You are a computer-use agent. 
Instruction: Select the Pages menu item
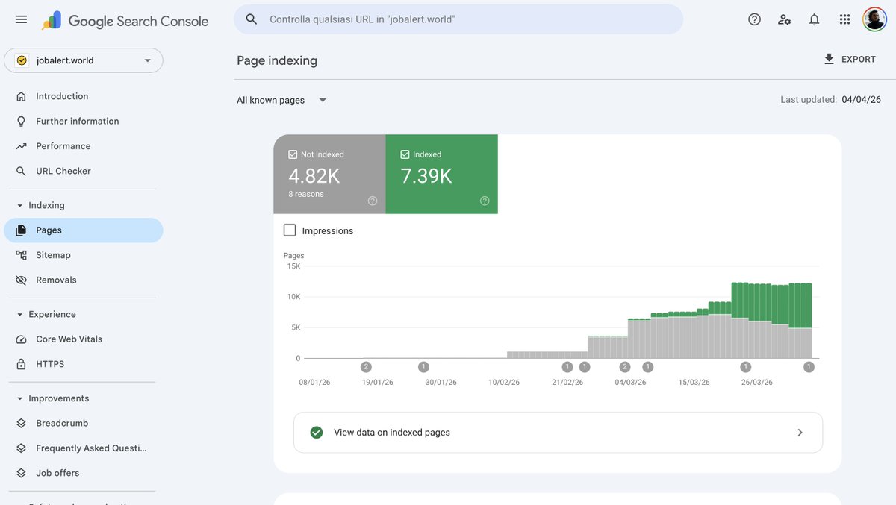[x=84, y=230]
